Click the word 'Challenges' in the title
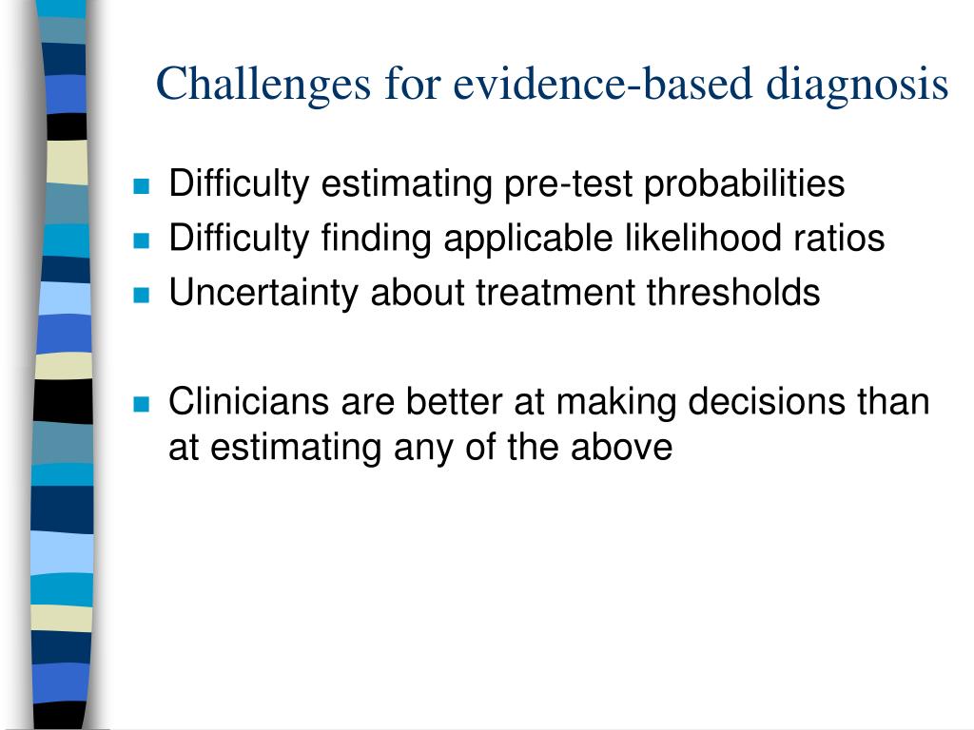This screenshot has width=974, height=730. click(x=263, y=86)
